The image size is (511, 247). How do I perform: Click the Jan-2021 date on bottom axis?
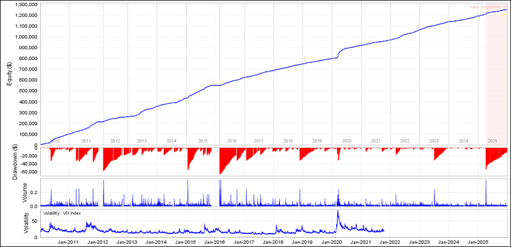361,243
